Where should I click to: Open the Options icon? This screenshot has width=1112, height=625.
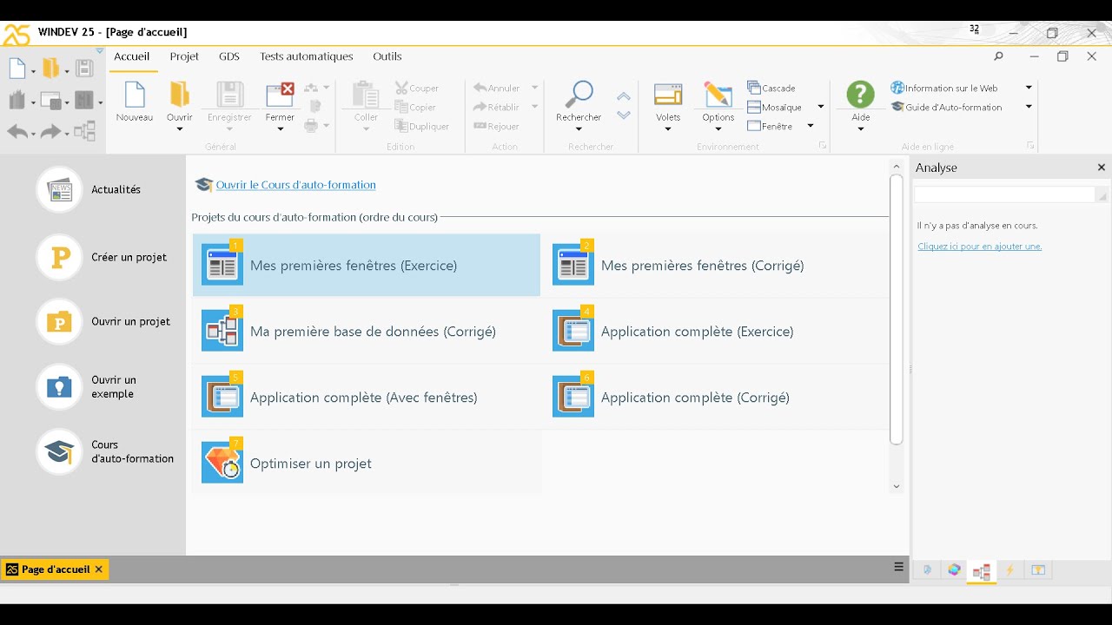tap(718, 95)
